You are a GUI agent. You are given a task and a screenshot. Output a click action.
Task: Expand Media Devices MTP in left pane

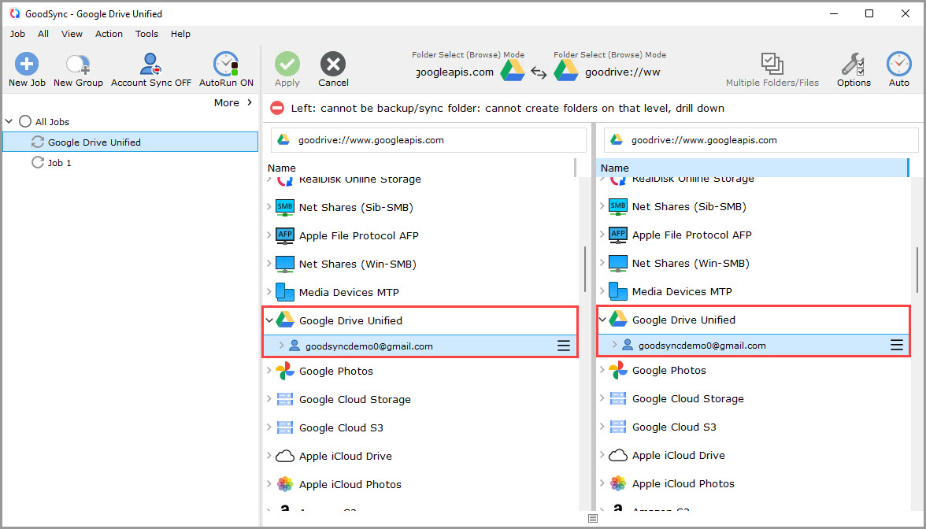269,292
